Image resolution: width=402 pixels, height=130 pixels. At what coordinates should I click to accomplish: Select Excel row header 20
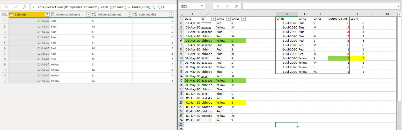(181, 103)
